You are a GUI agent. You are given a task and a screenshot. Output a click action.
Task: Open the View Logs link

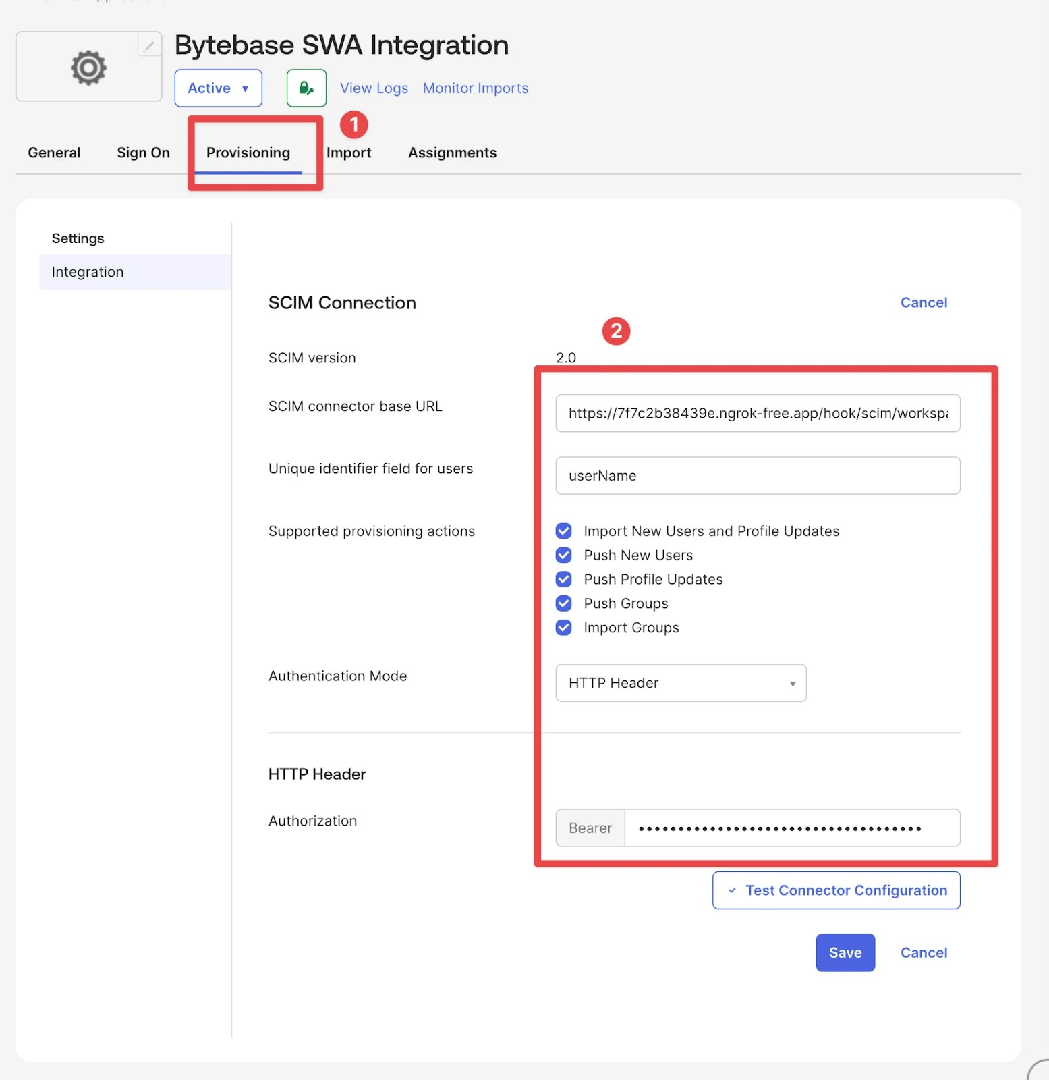click(374, 88)
